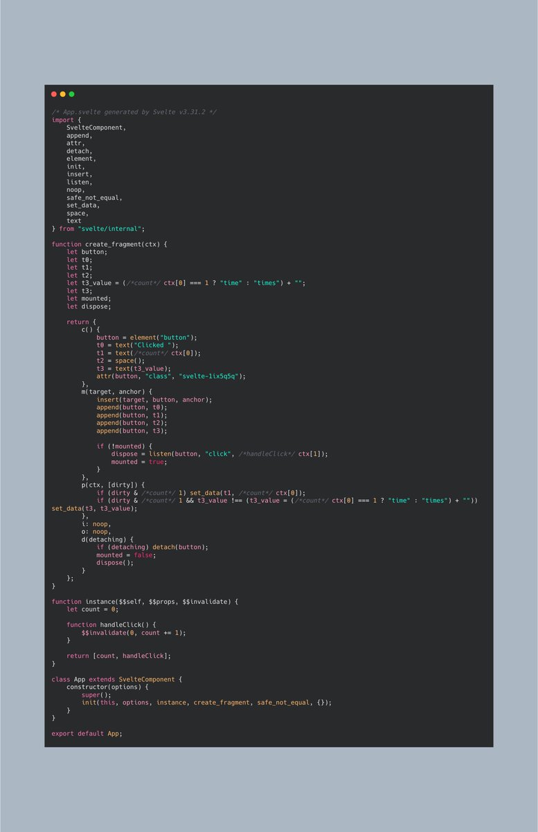Click the "append(button, t1);" line
538x832 pixels.
tap(132, 415)
